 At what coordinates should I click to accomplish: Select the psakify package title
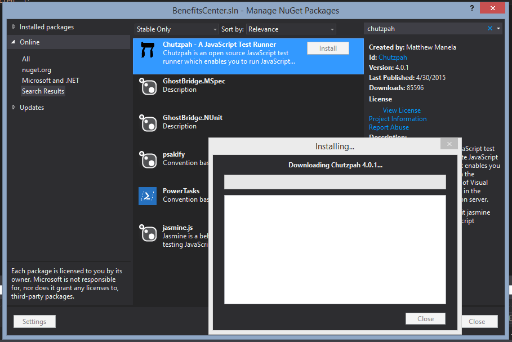click(x=173, y=154)
